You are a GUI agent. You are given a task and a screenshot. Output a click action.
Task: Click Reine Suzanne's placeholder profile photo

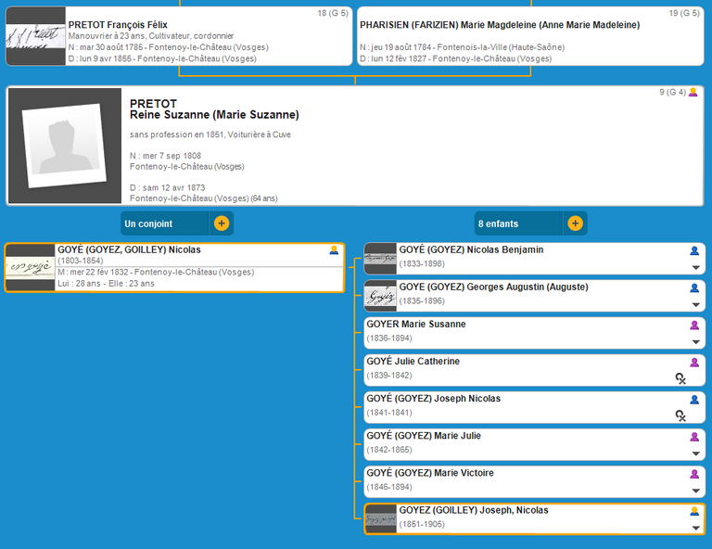coord(65,147)
